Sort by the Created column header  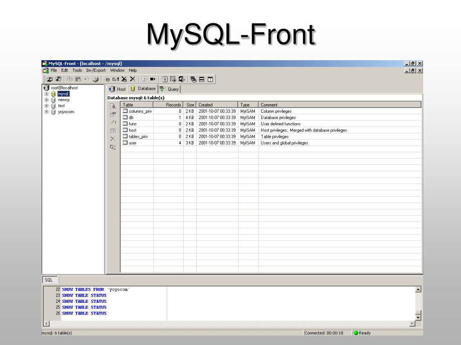click(217, 105)
